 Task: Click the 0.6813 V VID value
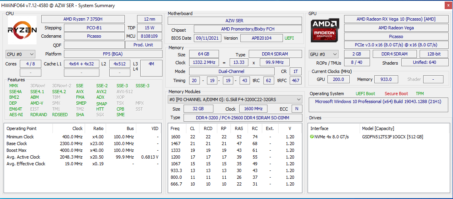click(150, 157)
